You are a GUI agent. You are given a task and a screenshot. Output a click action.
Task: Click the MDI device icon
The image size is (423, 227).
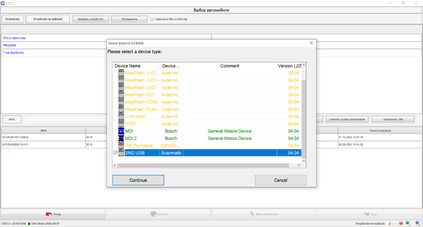tap(121, 131)
